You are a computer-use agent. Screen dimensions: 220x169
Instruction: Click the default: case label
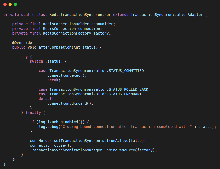47,99
